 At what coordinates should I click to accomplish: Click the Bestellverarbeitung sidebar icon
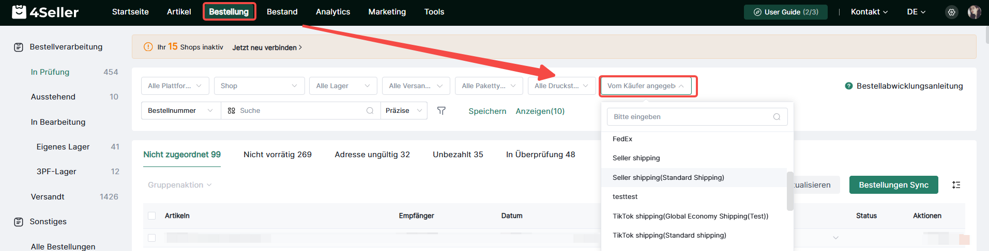tap(19, 47)
